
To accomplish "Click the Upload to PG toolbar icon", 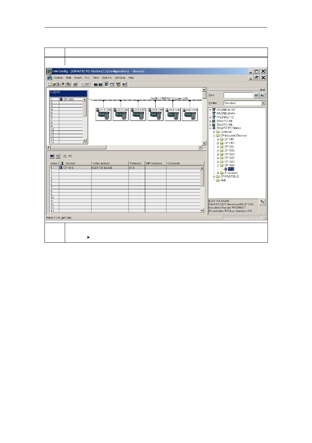I will (100, 84).
